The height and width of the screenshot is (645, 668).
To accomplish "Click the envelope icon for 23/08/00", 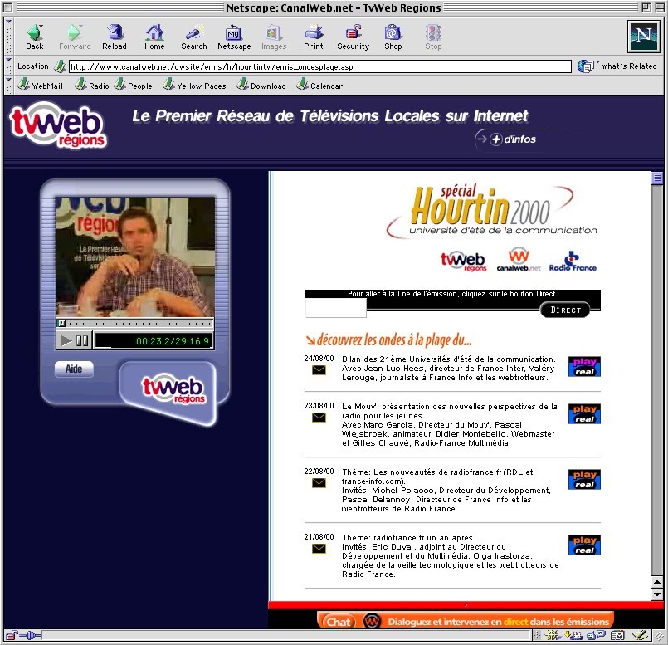I will point(319,418).
